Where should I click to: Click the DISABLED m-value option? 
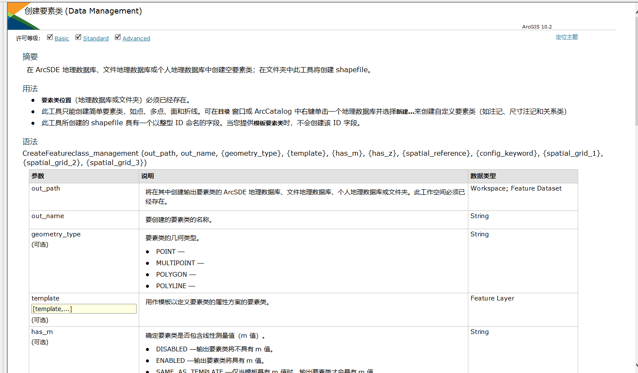(x=215, y=349)
